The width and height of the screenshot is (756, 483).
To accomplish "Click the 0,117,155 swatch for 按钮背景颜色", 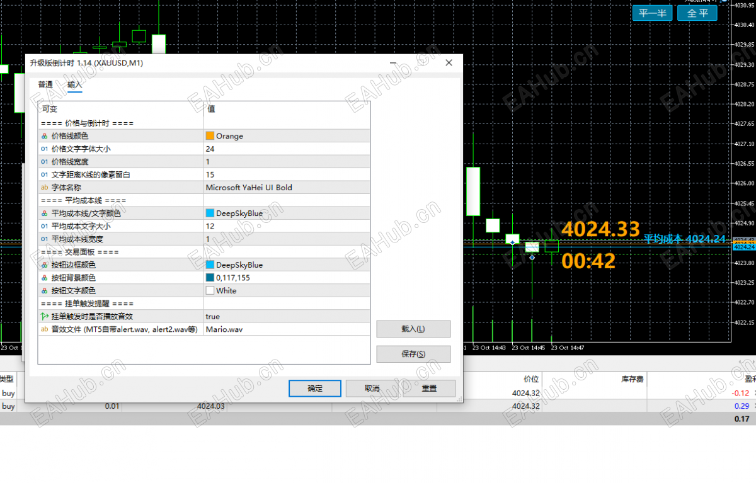I will click(x=210, y=278).
